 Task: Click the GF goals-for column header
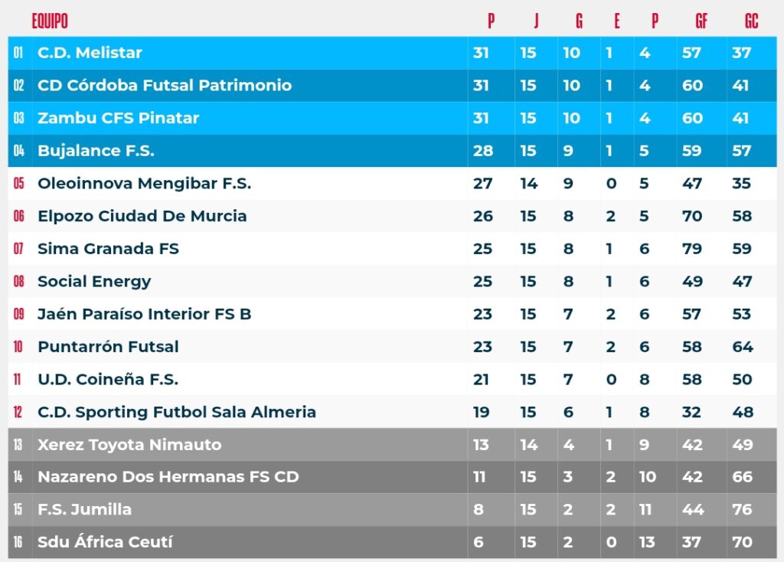(x=701, y=21)
